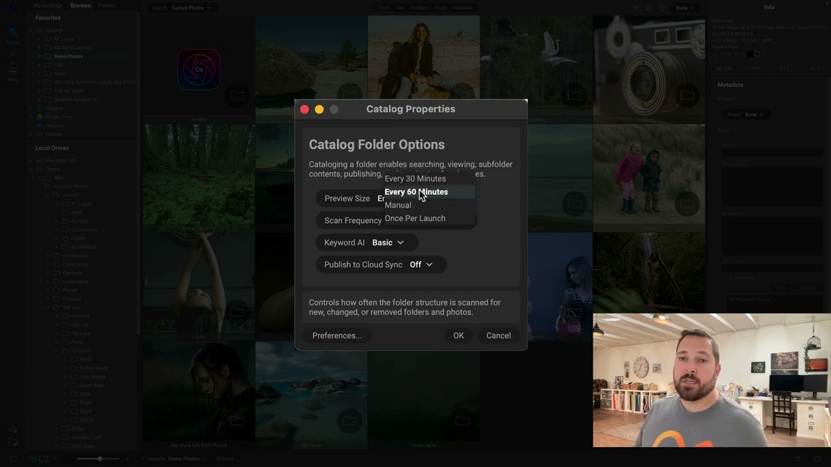This screenshot has width=831, height=467.
Task: Click the zoom-in plus icon for thumbnails
Action: 127,459
